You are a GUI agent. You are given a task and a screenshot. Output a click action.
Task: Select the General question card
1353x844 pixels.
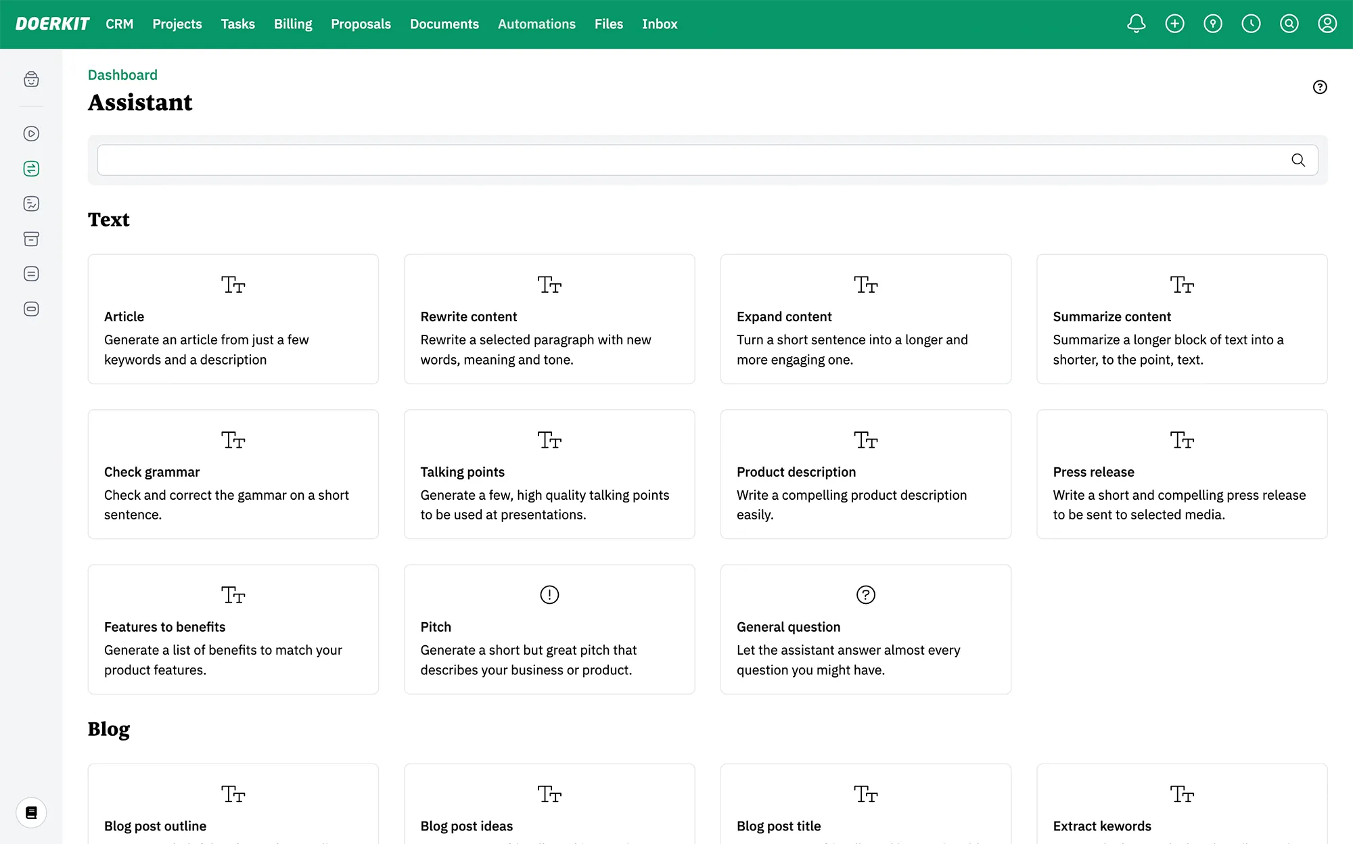point(865,629)
